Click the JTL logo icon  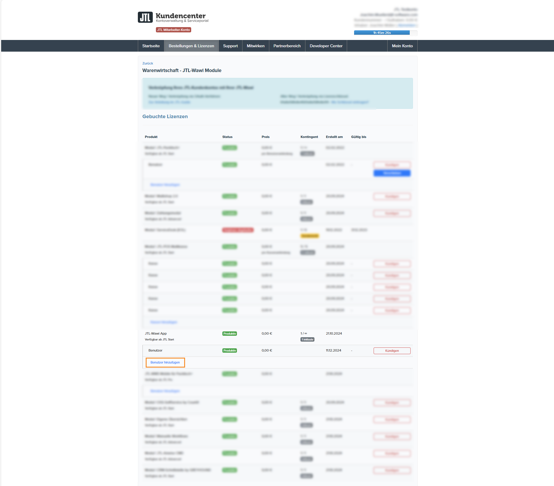[x=145, y=18]
